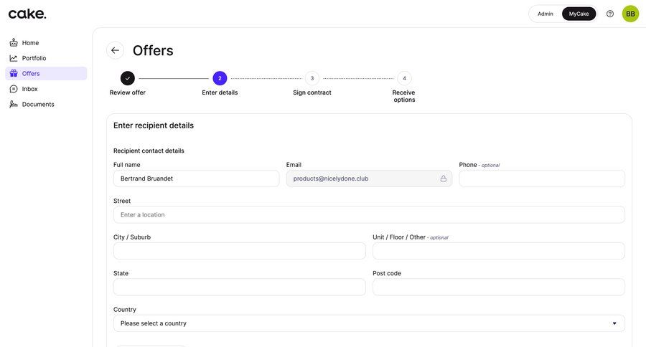The image size is (646, 347).
Task: Click the Inbox chat bubble icon
Action: pos(14,89)
